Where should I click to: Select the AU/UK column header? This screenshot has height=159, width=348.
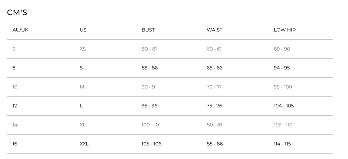tap(20, 30)
